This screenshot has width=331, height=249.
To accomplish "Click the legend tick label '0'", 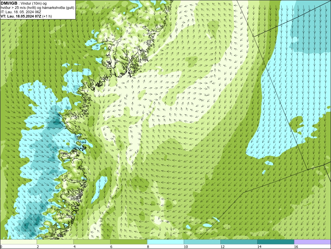I will (1, 247).
